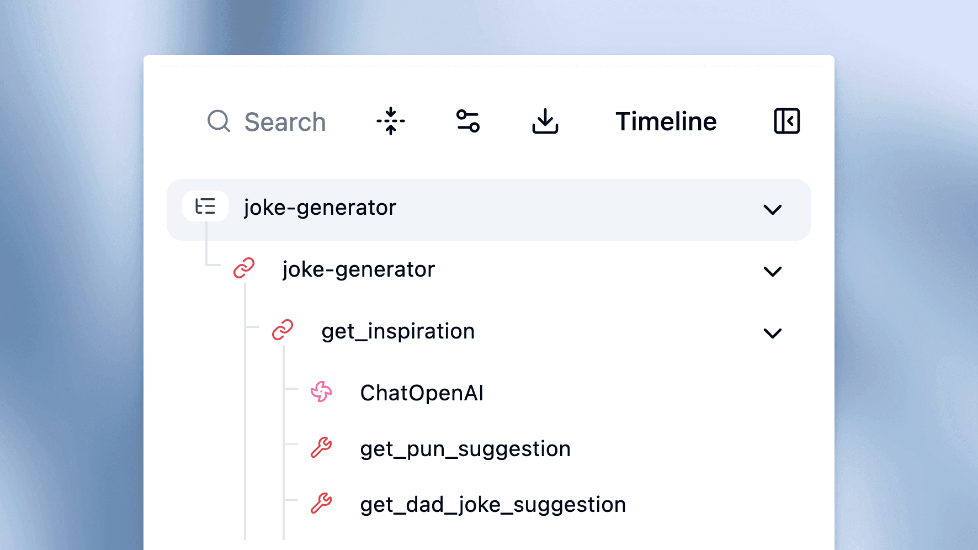This screenshot has width=978, height=550.
Task: Collapse the nested joke-generator chain run chevron
Action: (x=772, y=272)
